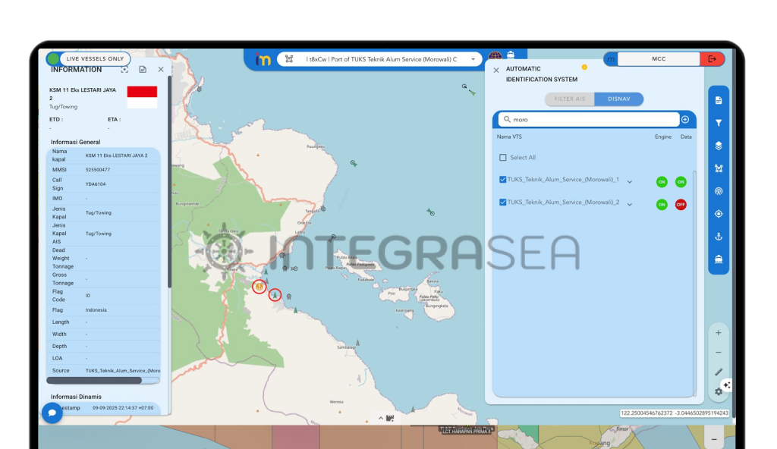Uncheck TUKS_Teknik_Alum_Service_(Morowali)_2 checkbox
This screenshot has height=449, width=777.
pos(503,203)
